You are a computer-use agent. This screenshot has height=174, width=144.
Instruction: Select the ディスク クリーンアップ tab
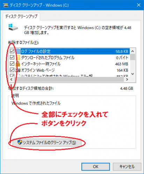coord(21,16)
